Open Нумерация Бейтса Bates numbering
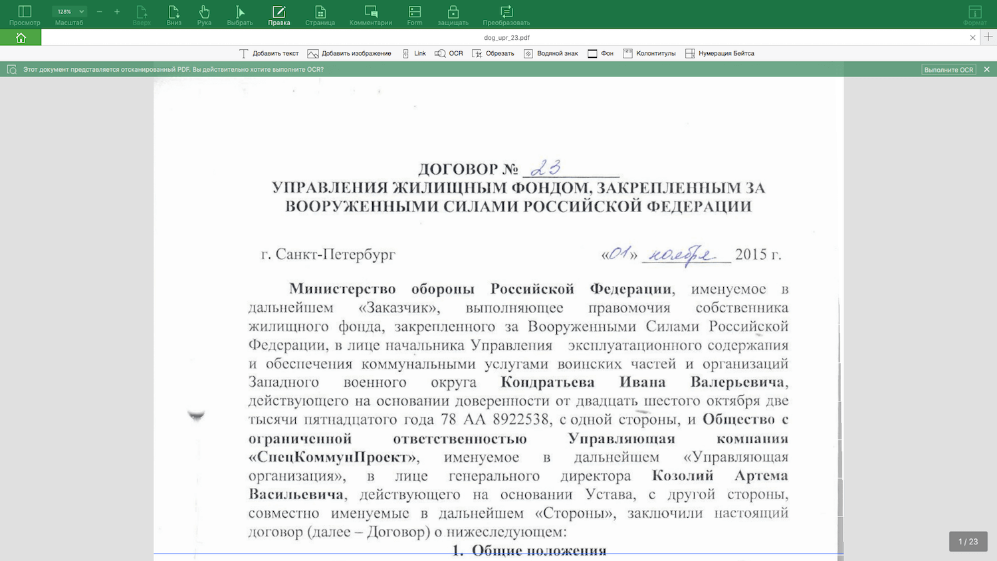Image resolution: width=997 pixels, height=561 pixels. point(720,53)
